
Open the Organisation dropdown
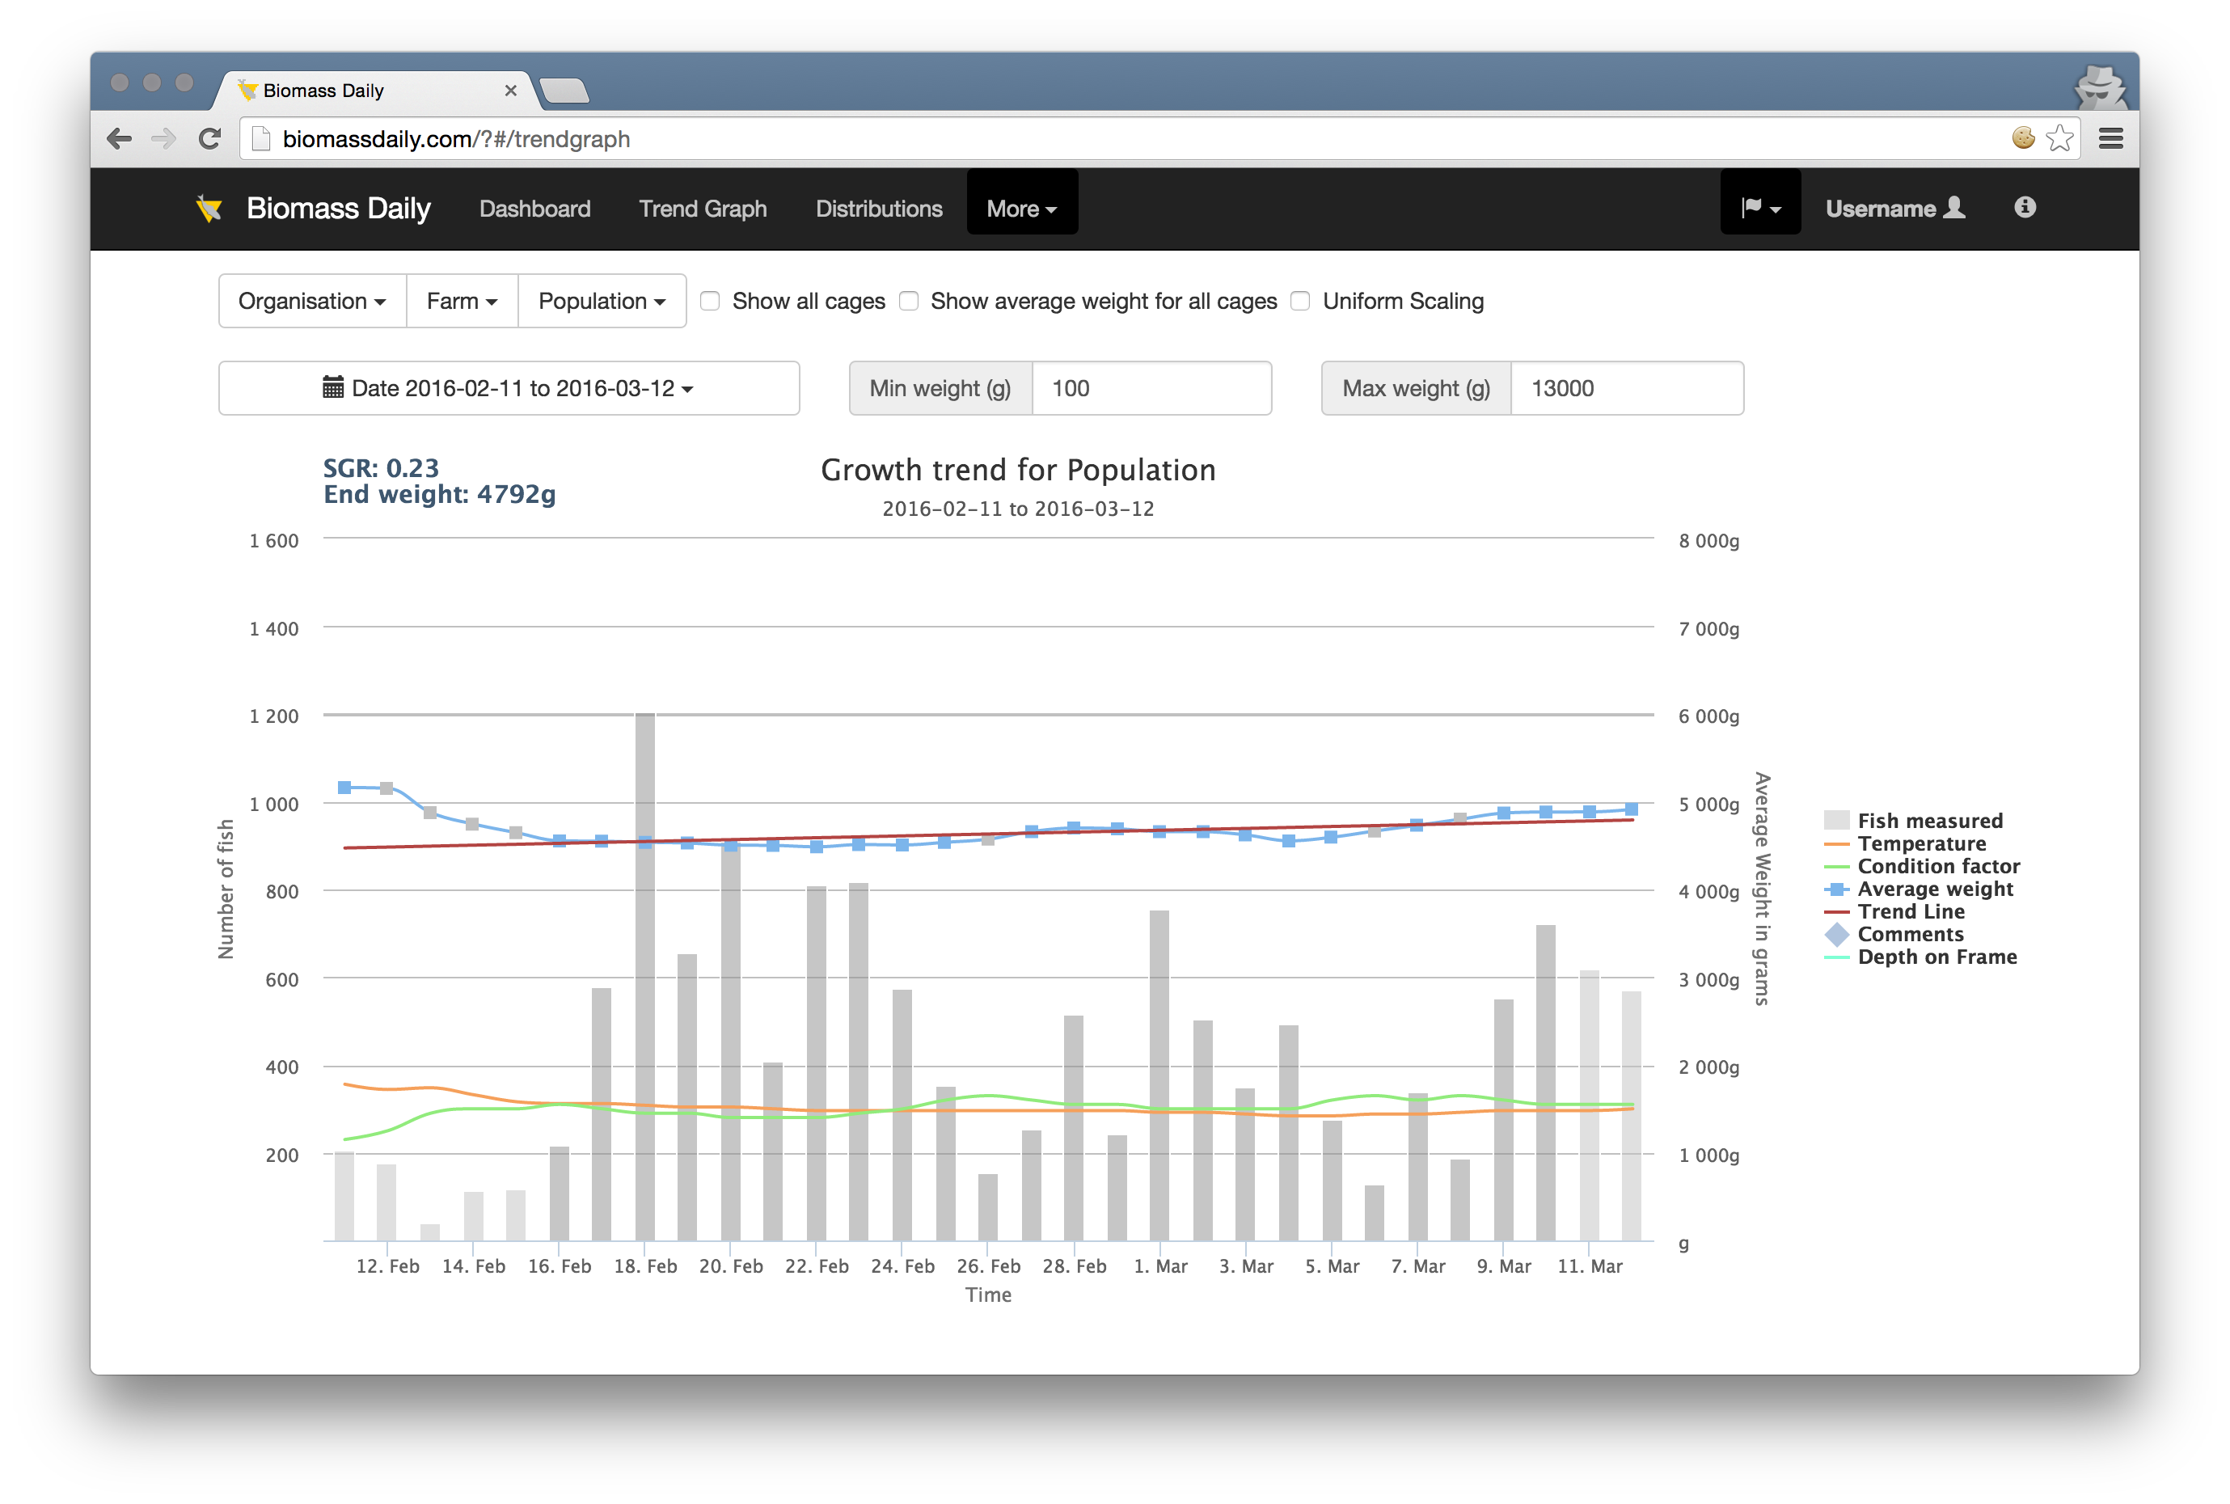tap(313, 301)
